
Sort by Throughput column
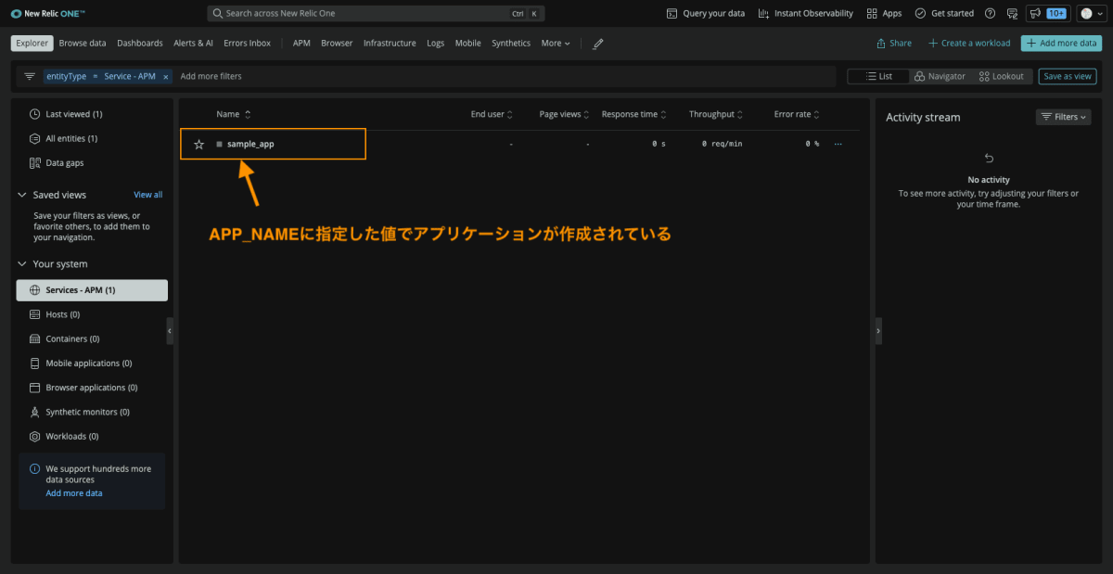pos(716,114)
